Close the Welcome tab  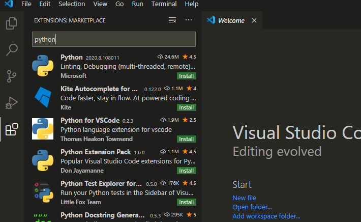point(254,21)
